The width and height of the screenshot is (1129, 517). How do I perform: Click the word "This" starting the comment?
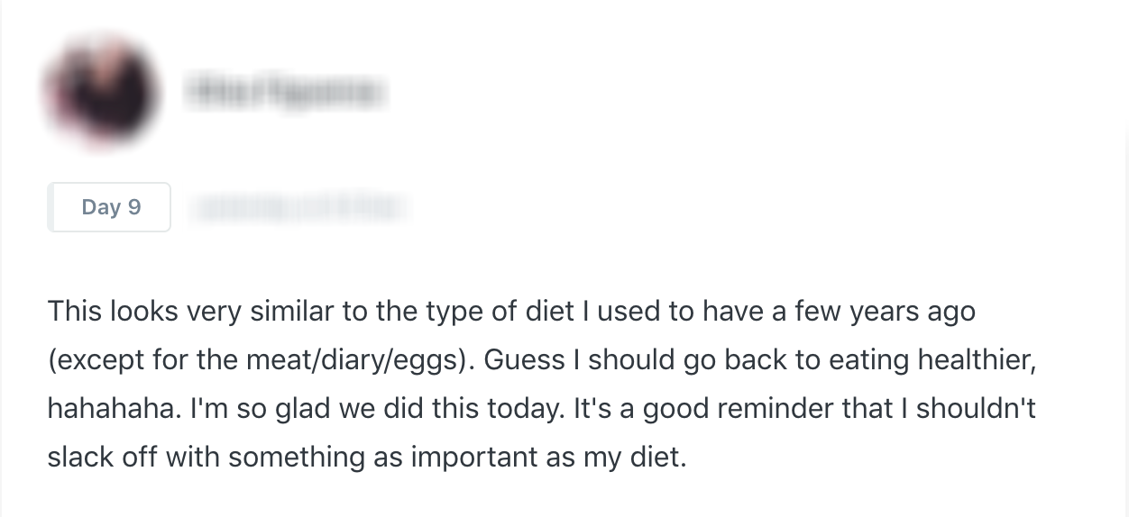(75, 312)
